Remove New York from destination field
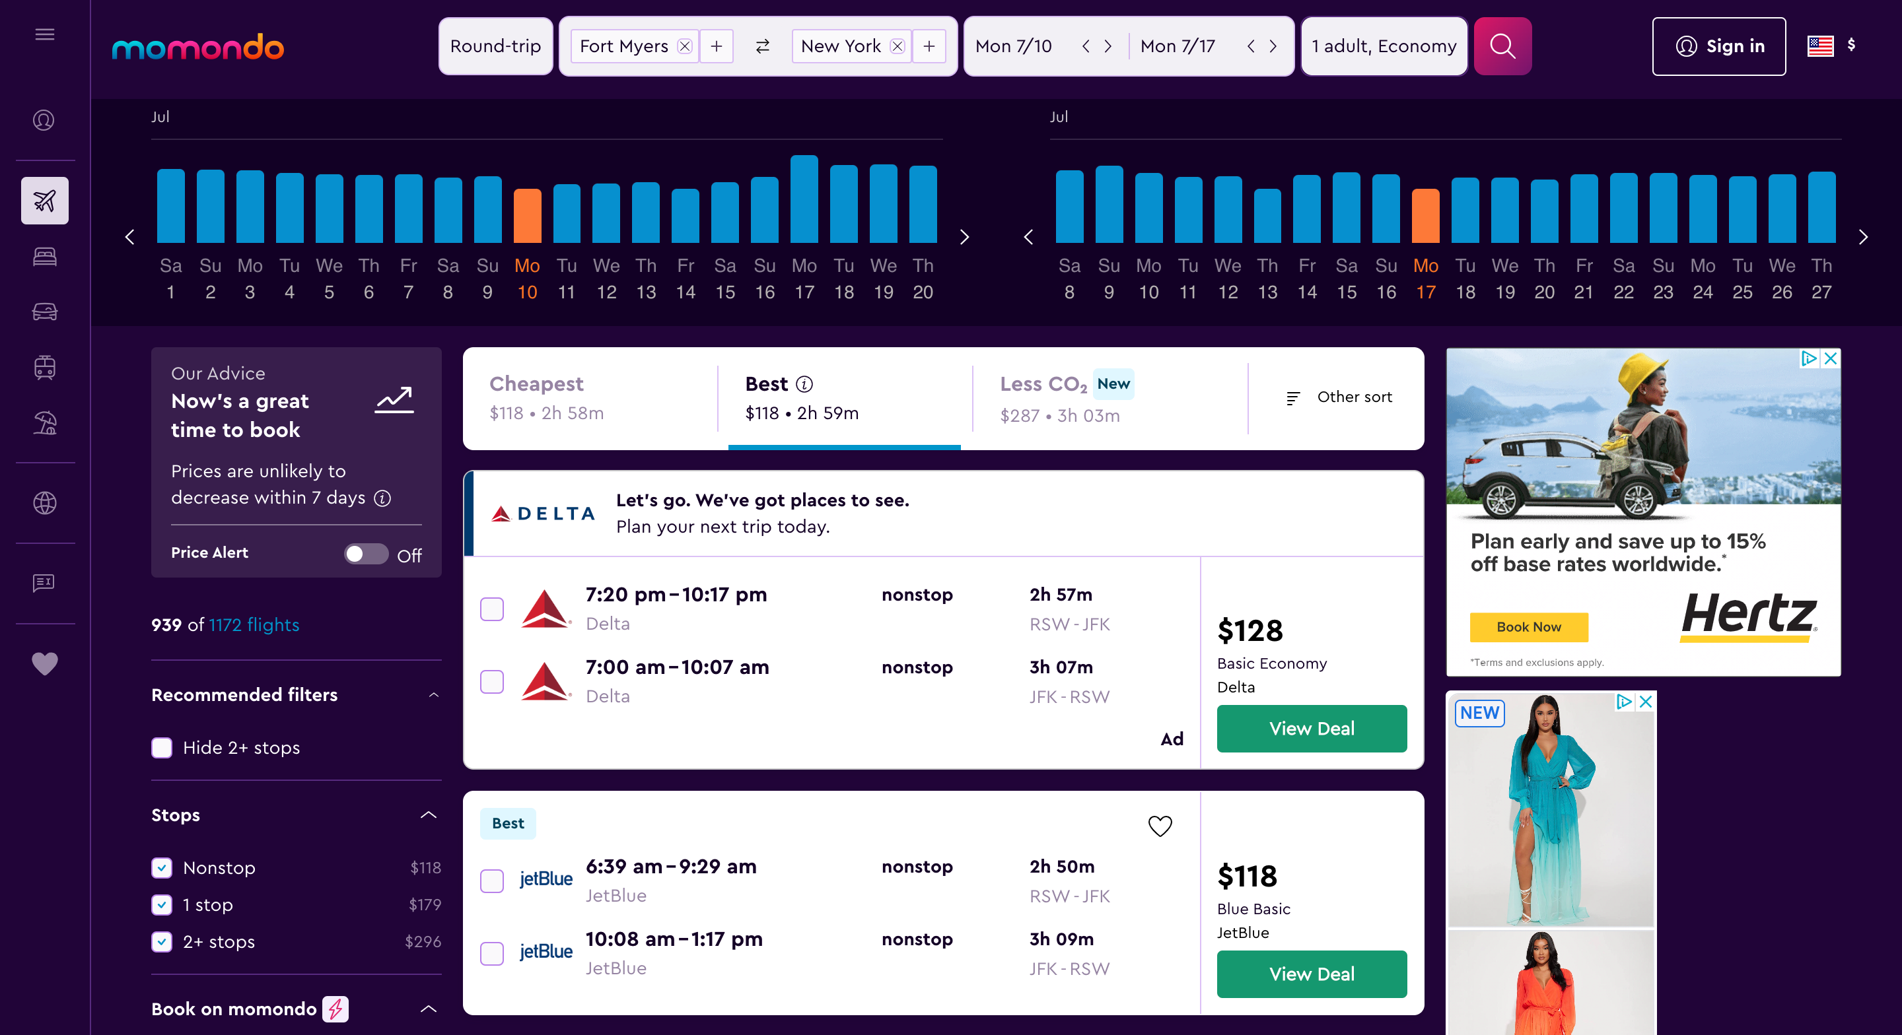 (897, 46)
